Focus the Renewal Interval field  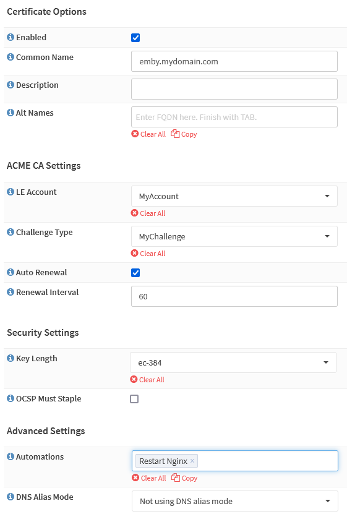coord(234,296)
